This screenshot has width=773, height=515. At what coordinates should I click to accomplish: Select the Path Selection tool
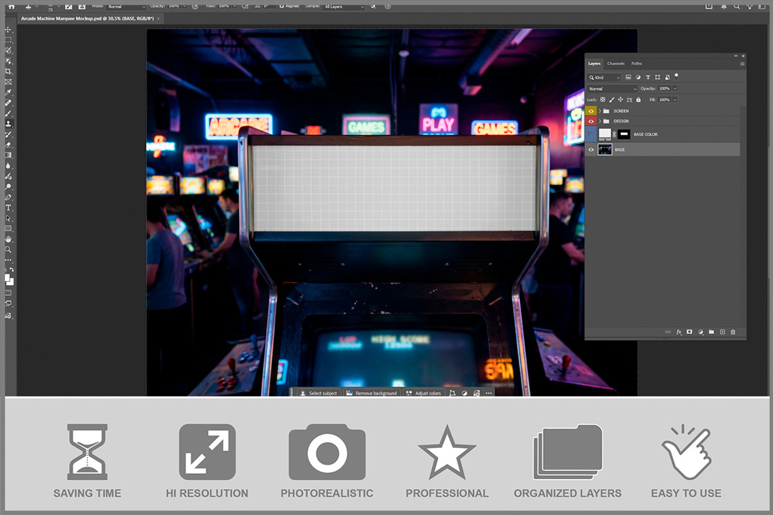pyautogui.click(x=9, y=219)
